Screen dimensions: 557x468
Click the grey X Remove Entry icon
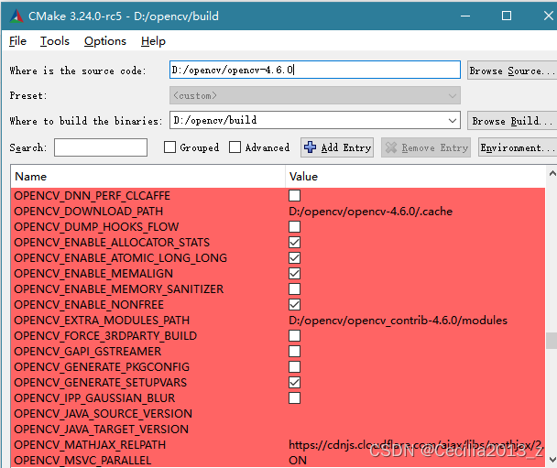pos(391,147)
